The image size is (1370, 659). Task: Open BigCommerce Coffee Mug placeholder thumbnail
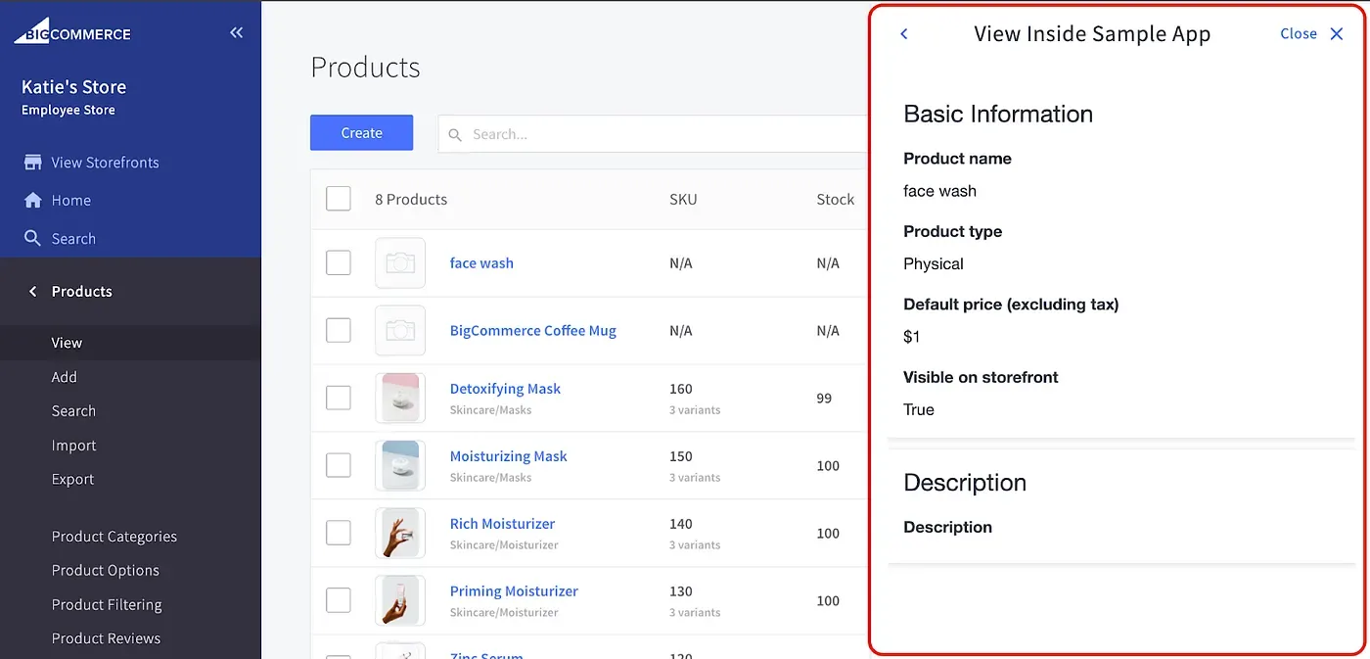click(400, 331)
